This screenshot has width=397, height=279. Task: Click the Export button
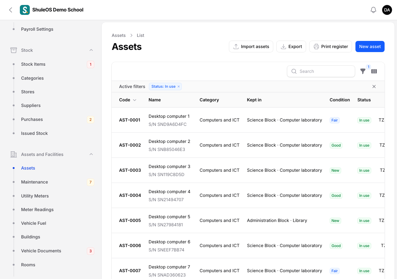pyautogui.click(x=291, y=46)
